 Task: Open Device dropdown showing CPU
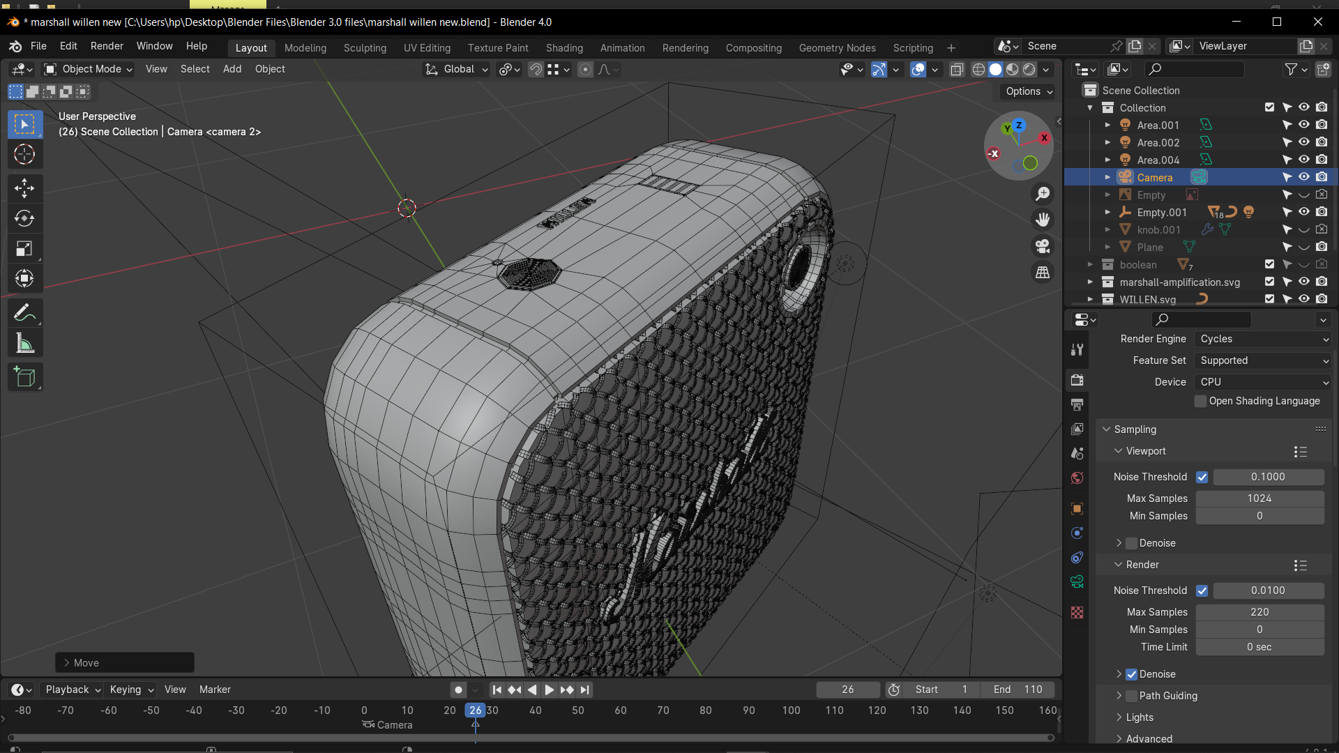click(1263, 382)
